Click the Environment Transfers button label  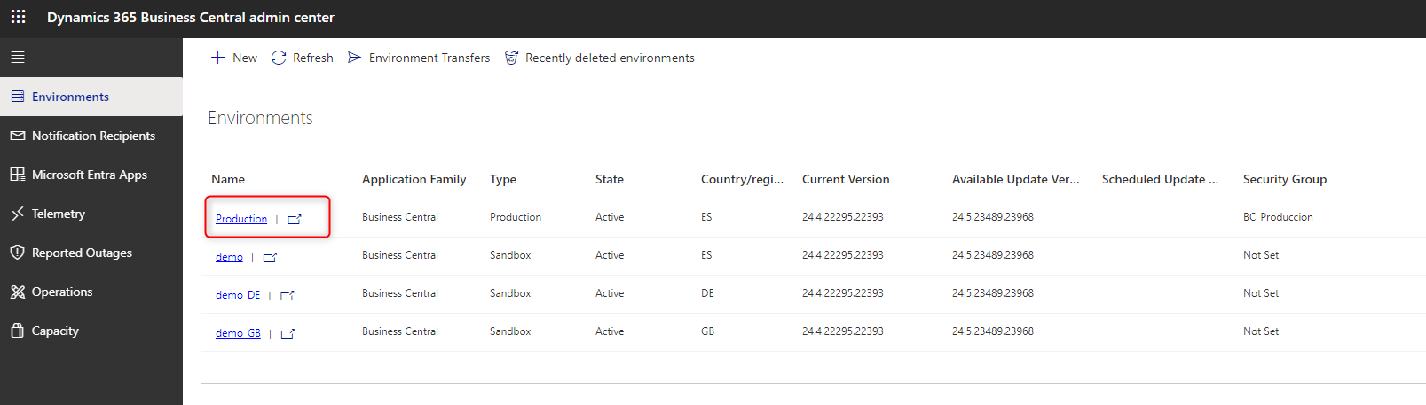pyautogui.click(x=429, y=58)
